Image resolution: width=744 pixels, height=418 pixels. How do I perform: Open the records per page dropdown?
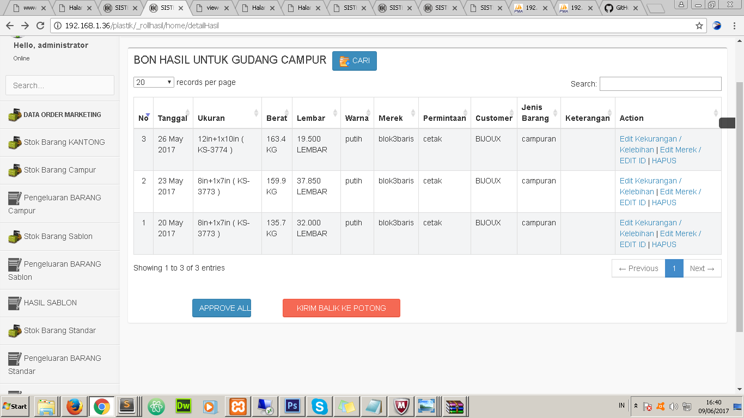point(154,82)
